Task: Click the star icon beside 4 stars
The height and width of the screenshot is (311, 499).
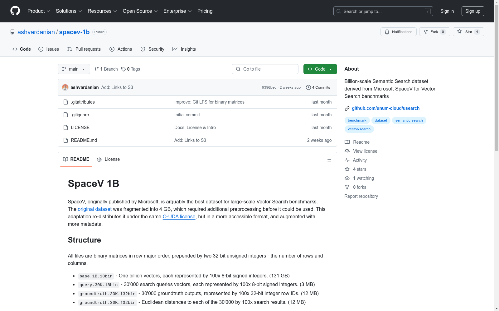Action: coord(347,169)
